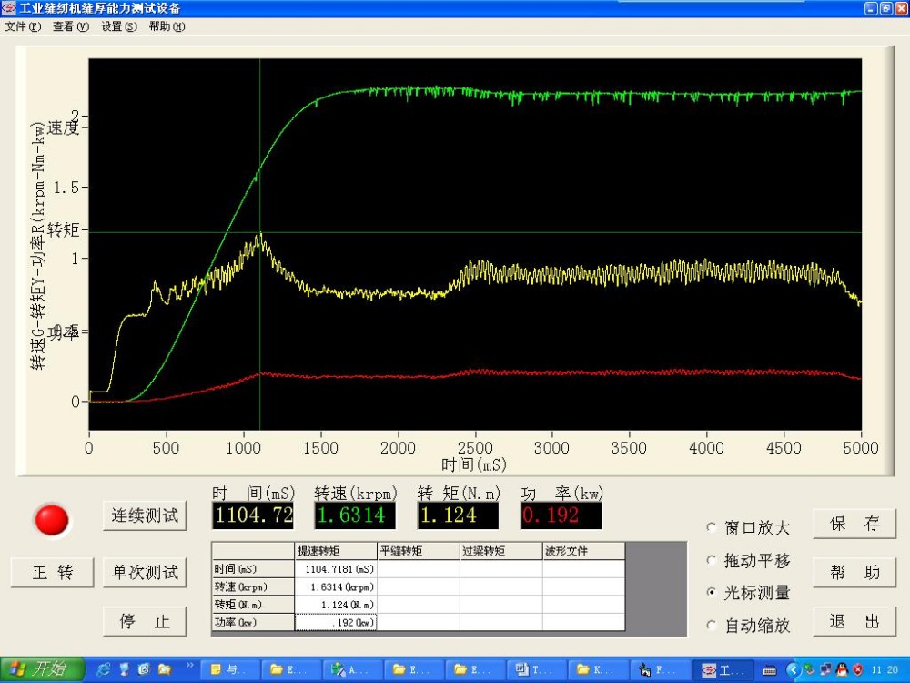Expand the hidden system tray icons arrow
The image size is (910, 683).
(792, 669)
